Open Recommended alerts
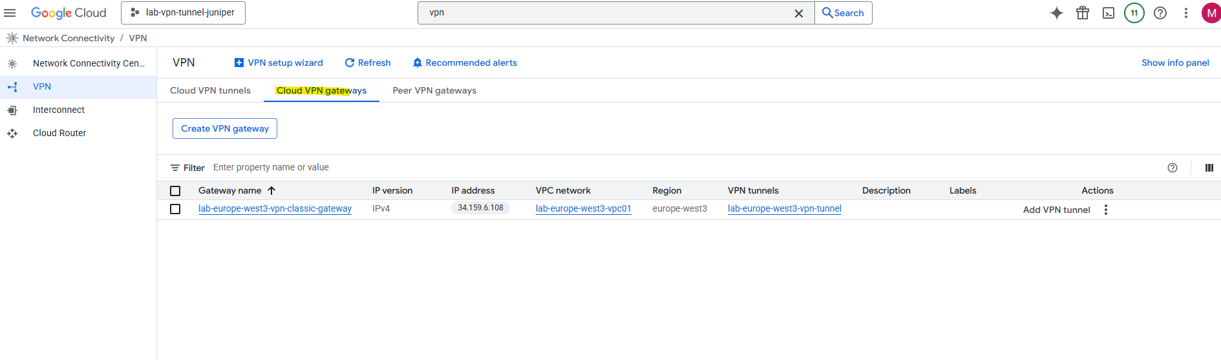1221x360 pixels. (465, 63)
